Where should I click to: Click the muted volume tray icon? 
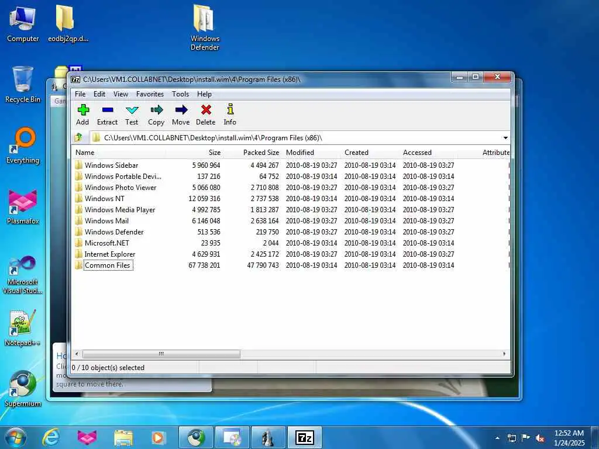tap(540, 438)
